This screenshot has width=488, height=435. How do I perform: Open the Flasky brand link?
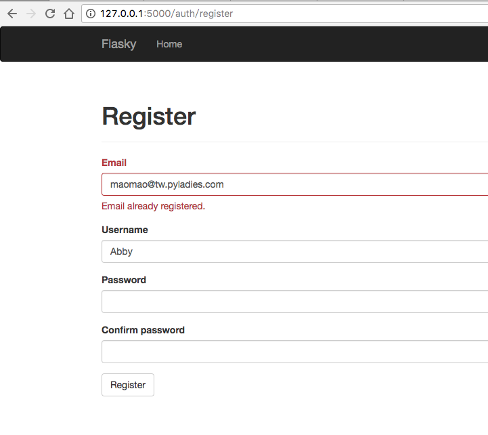click(118, 44)
